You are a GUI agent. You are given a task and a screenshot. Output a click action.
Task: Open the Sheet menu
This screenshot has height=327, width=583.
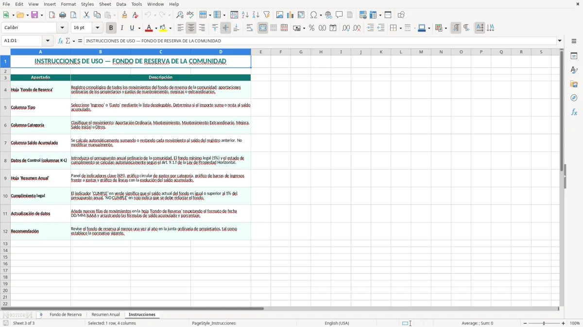tap(105, 4)
